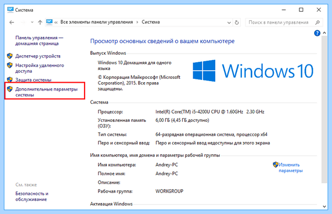Image resolution: width=332 pixels, height=214 pixels.
Task: Click the control panel search field
Action: [284, 23]
